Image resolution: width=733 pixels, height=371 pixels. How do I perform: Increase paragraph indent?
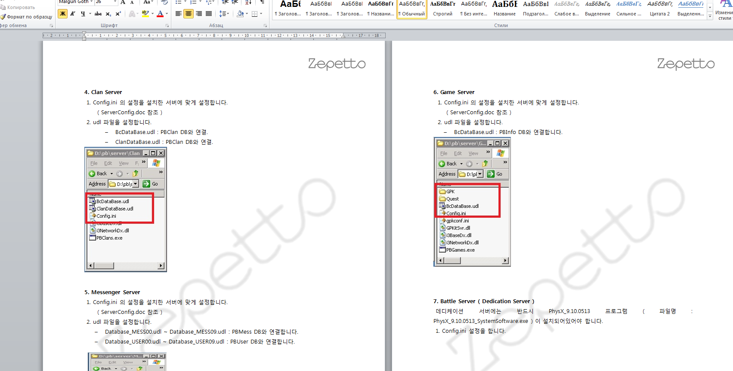coord(235,2)
